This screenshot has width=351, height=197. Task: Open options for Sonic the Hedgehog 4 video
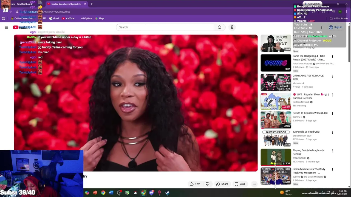332,57
